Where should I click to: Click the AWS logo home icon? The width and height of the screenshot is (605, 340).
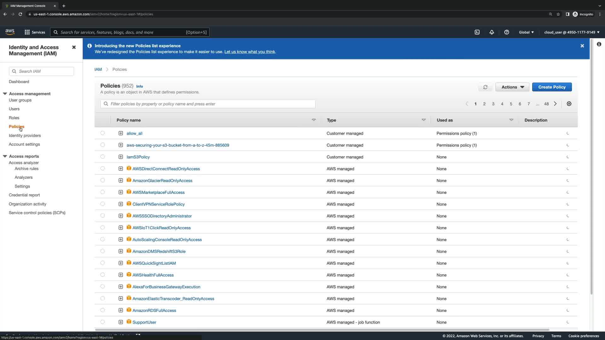click(10, 32)
